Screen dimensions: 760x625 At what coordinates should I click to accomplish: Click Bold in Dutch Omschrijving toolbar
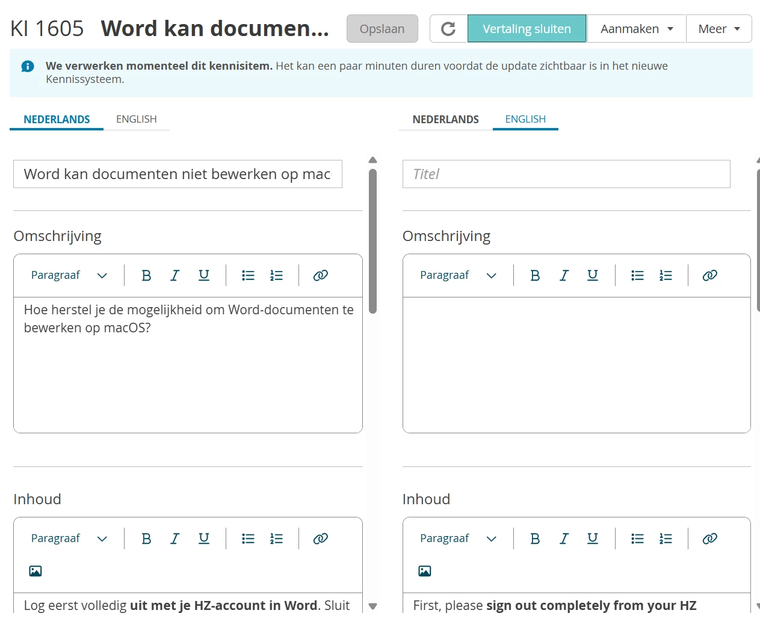(146, 275)
